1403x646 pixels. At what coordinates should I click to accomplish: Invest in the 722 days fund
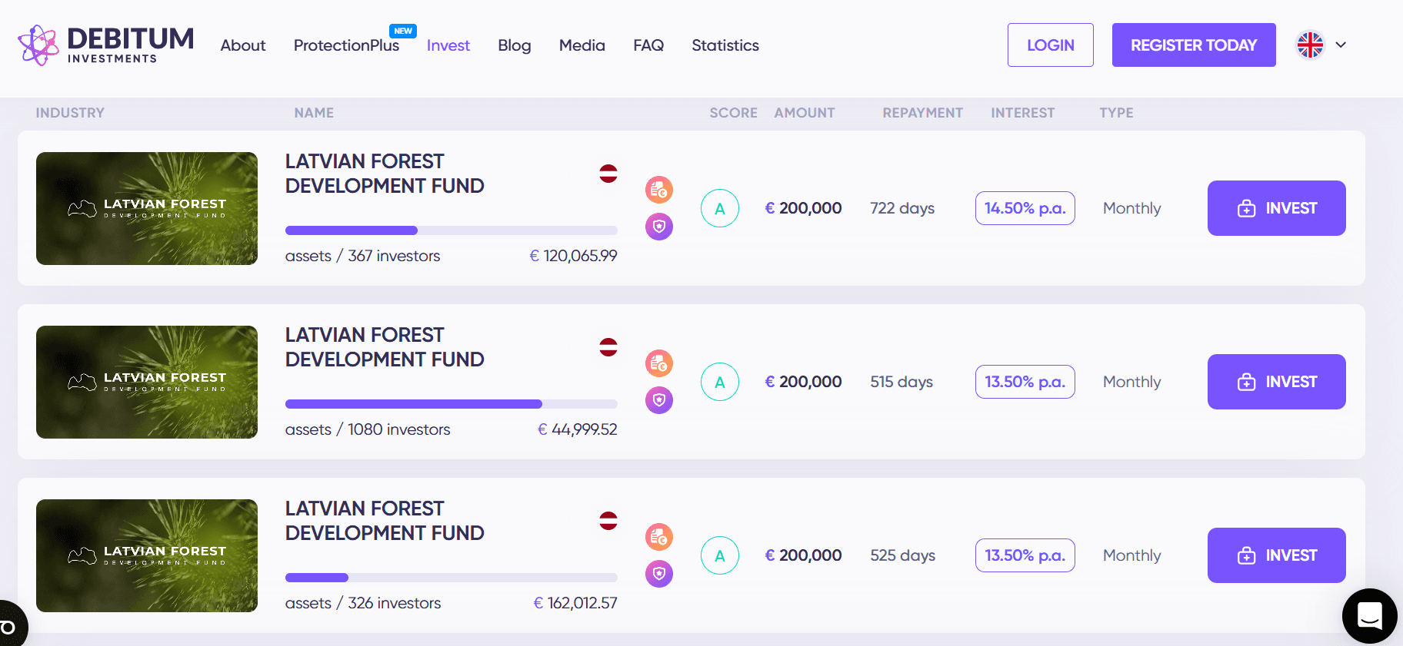(x=1276, y=208)
